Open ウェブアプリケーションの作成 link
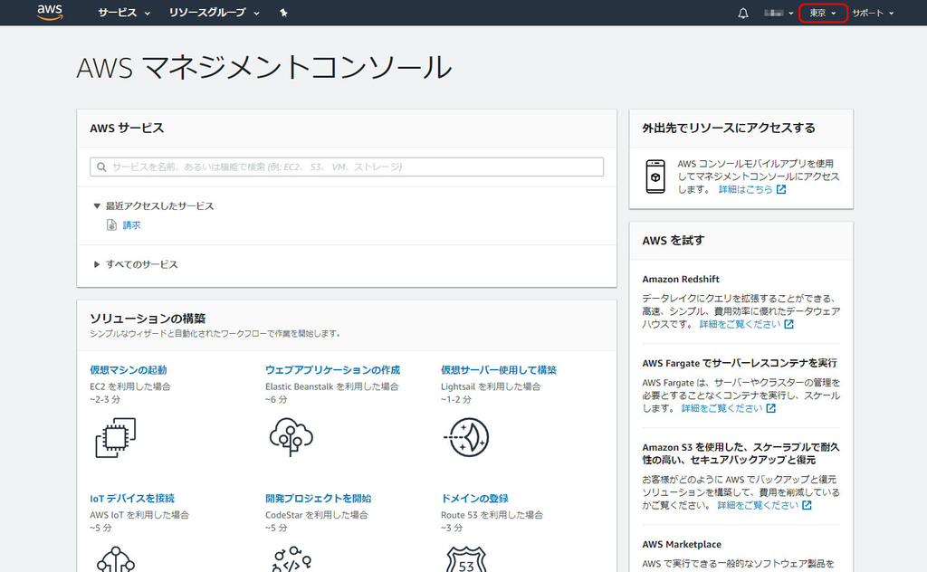 333,370
